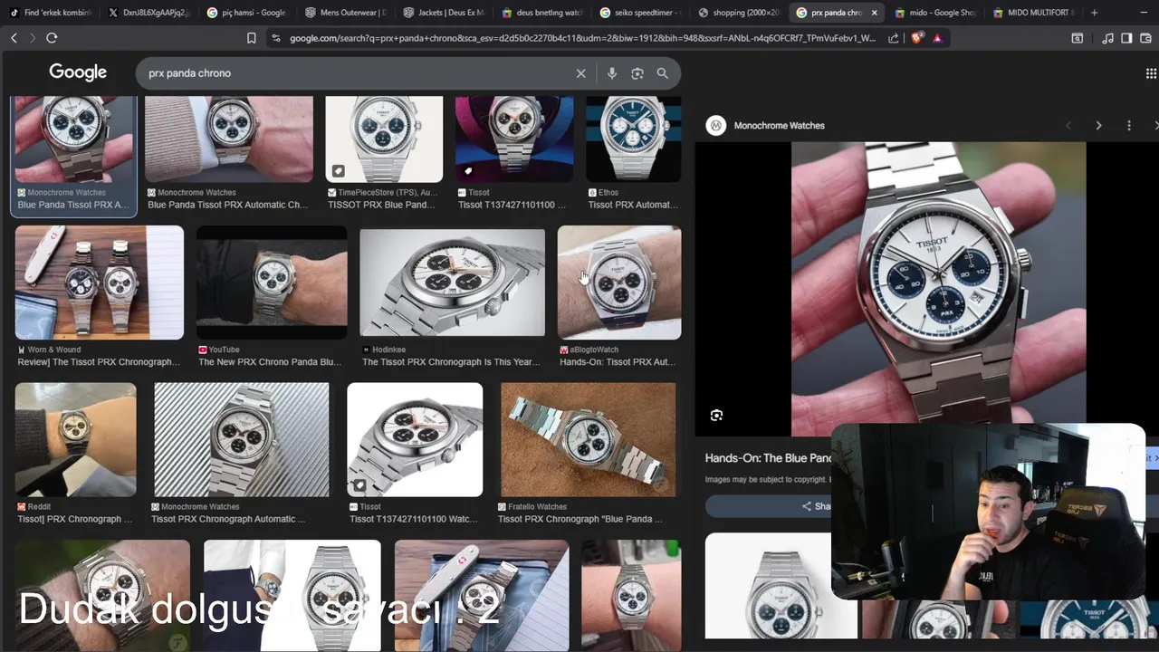
Task: Close the prx panda chrono tab
Action: pyautogui.click(x=874, y=13)
